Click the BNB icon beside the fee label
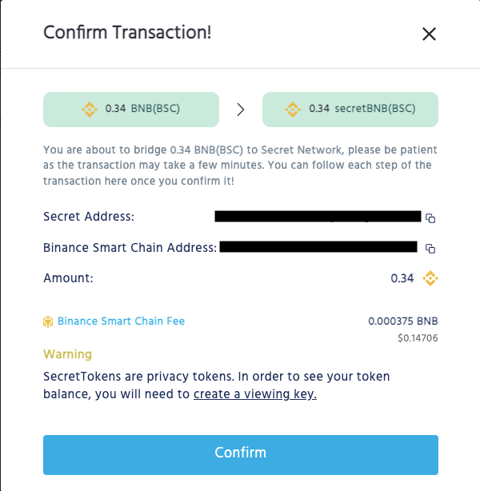 point(48,321)
